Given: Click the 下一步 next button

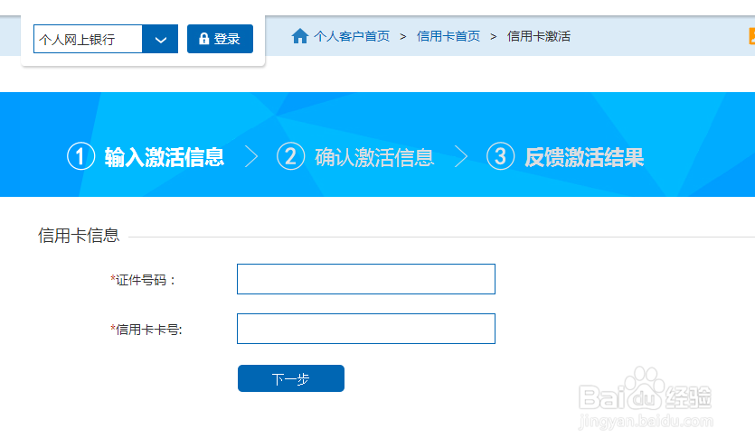Looking at the screenshot, I should click(291, 378).
